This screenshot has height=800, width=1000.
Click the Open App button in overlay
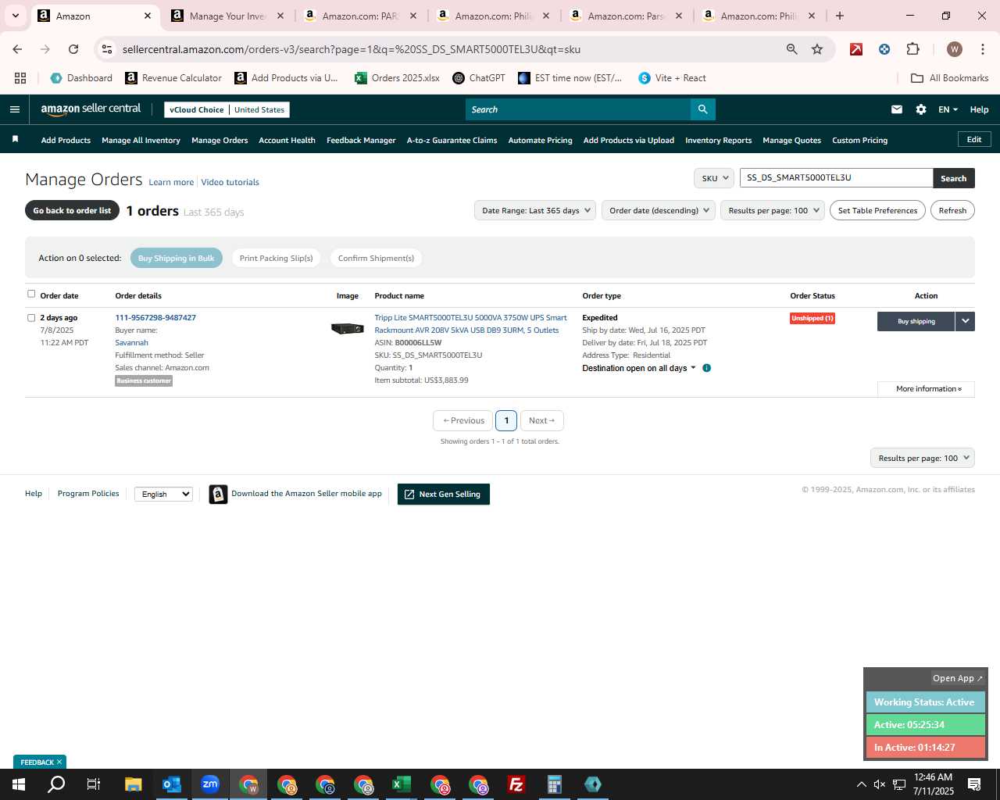point(958,678)
